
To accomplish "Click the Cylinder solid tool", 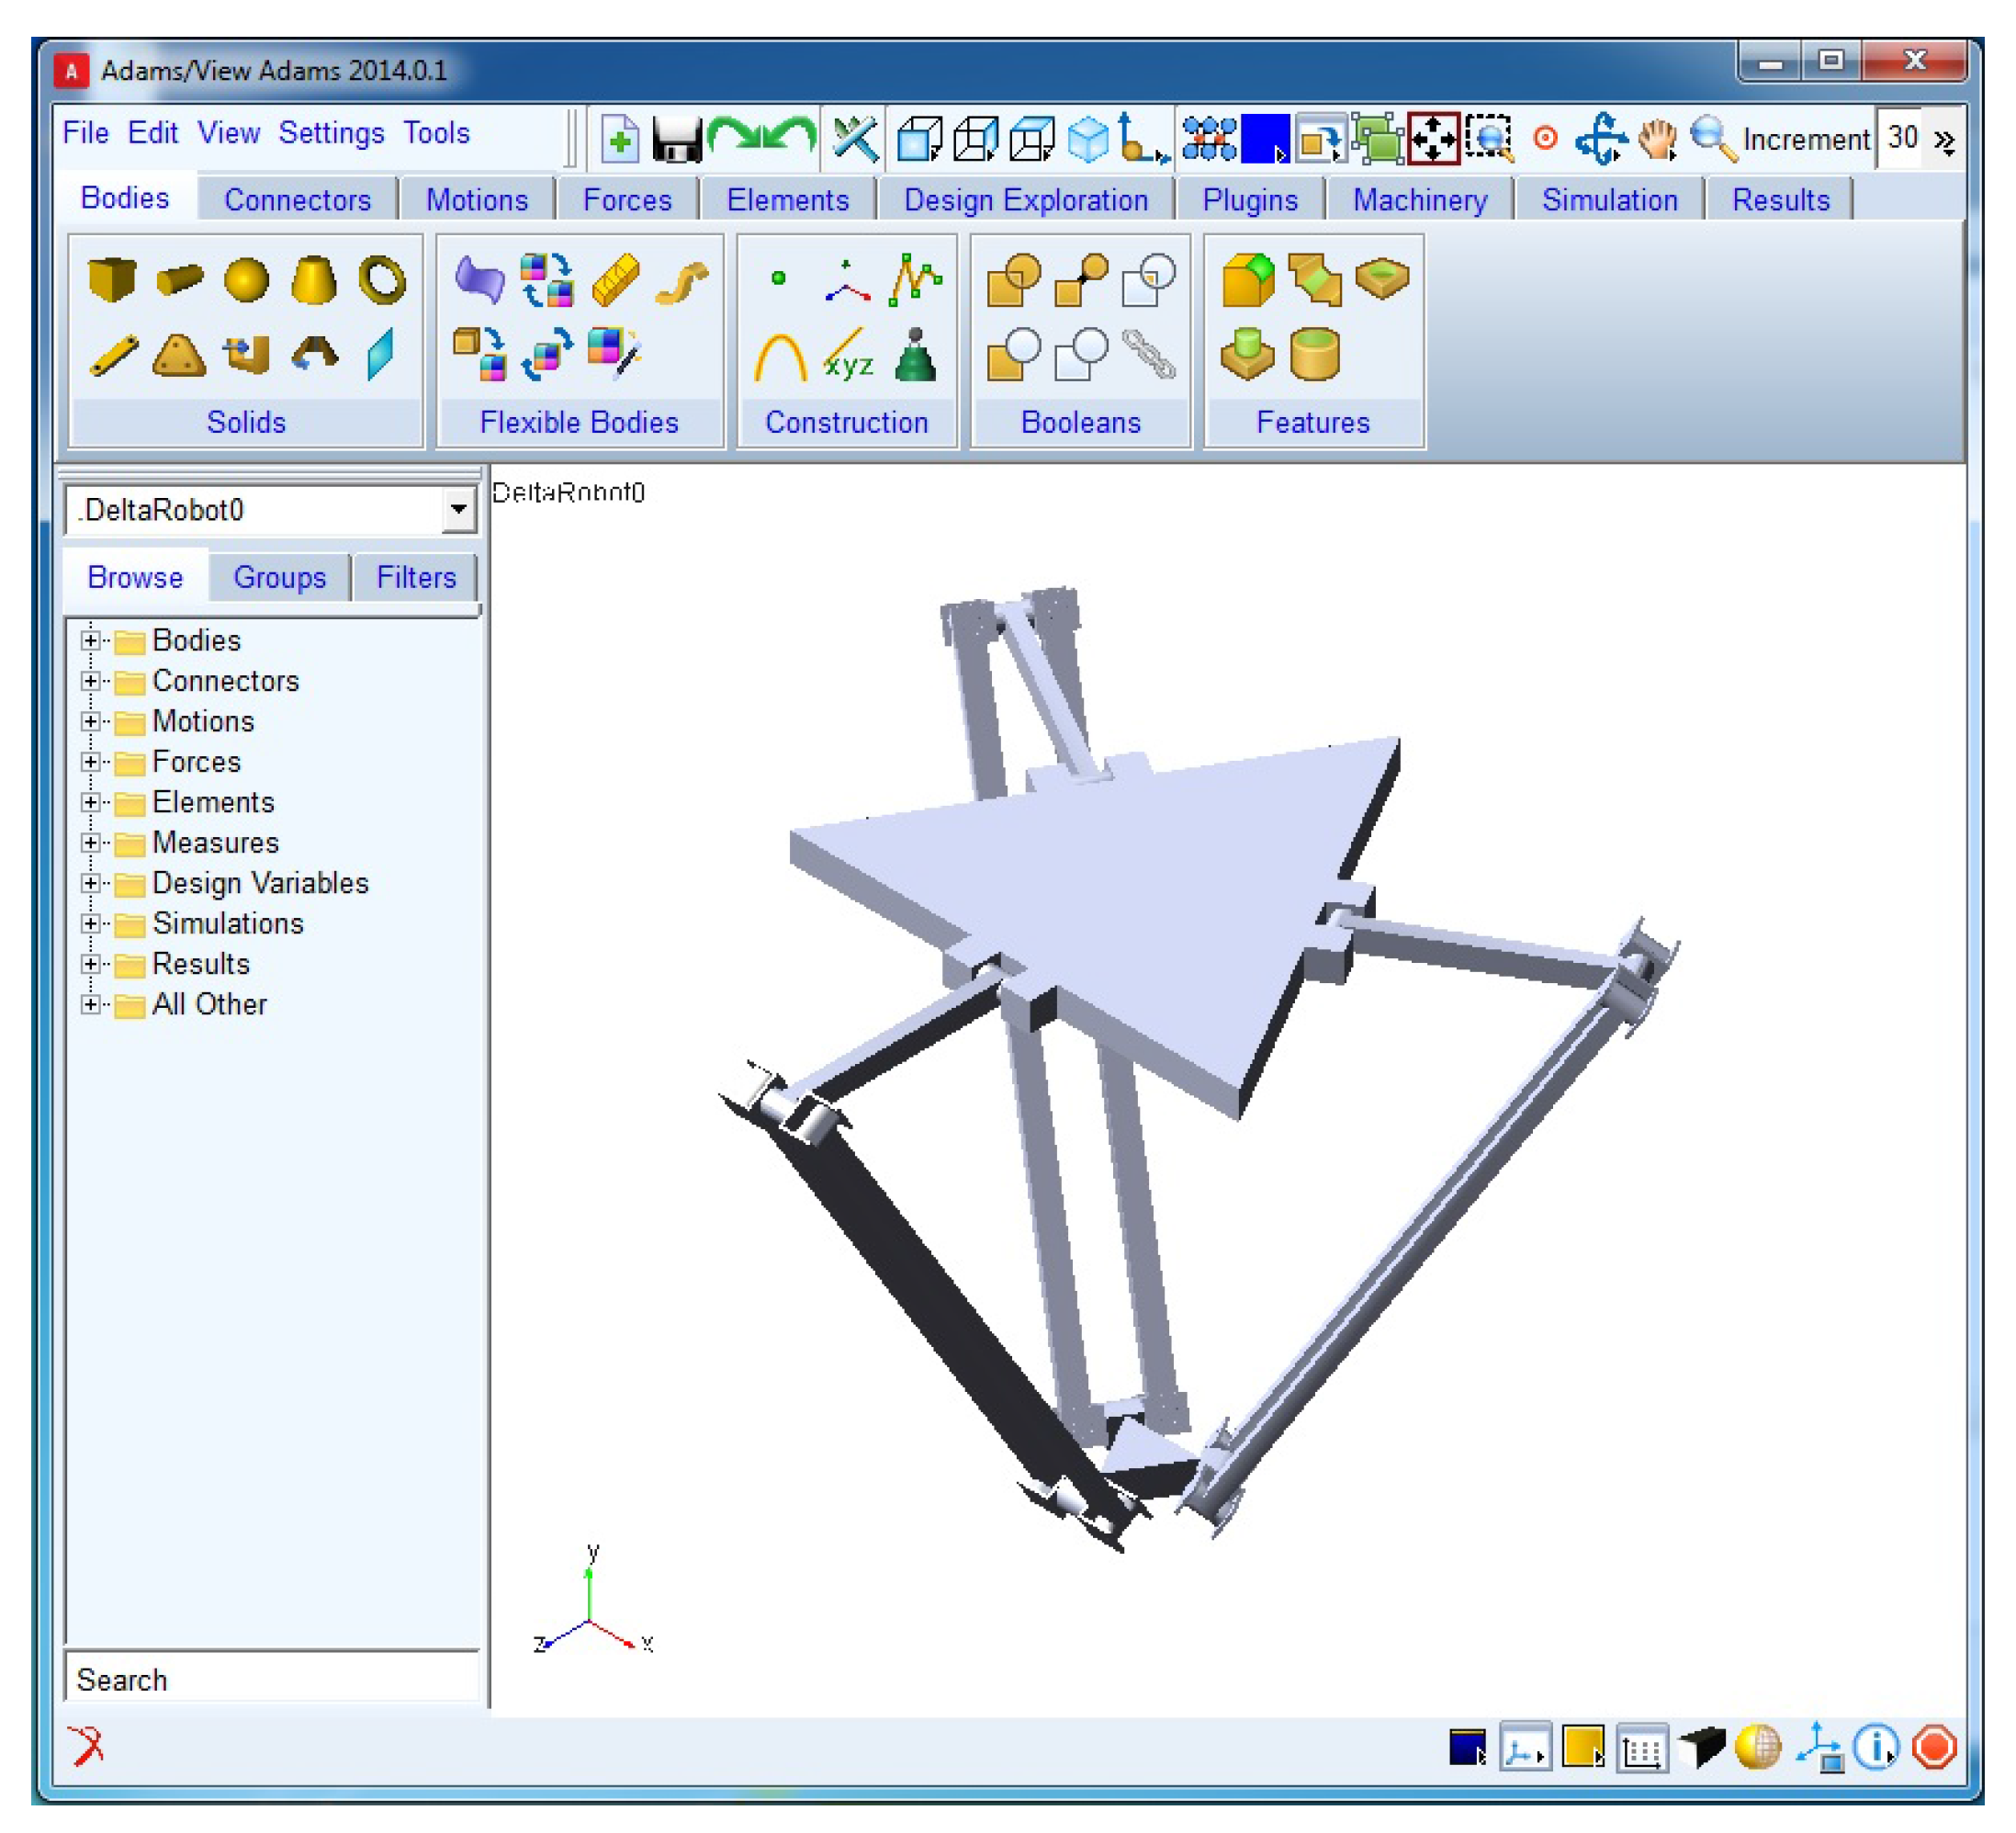I will point(179,279).
